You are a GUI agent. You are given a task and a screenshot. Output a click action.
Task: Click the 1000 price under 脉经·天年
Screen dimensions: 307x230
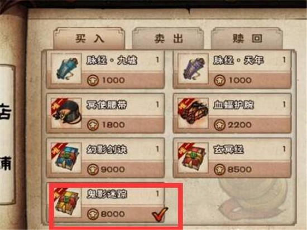point(240,80)
